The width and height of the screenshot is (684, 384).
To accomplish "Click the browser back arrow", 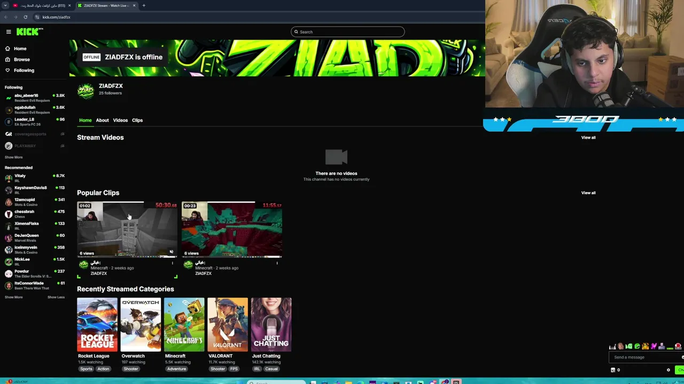I will click(x=6, y=17).
